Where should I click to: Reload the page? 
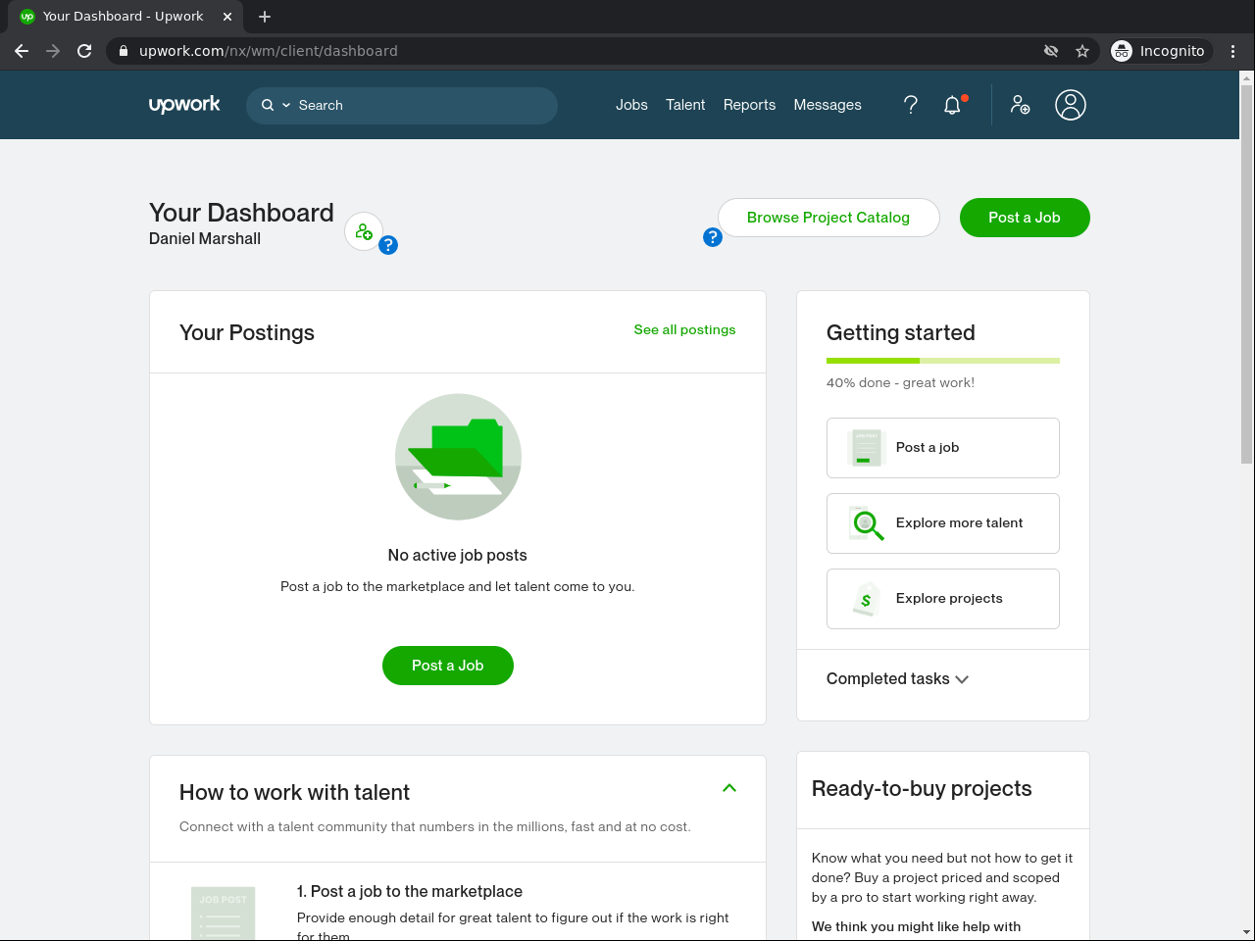pyautogui.click(x=84, y=51)
